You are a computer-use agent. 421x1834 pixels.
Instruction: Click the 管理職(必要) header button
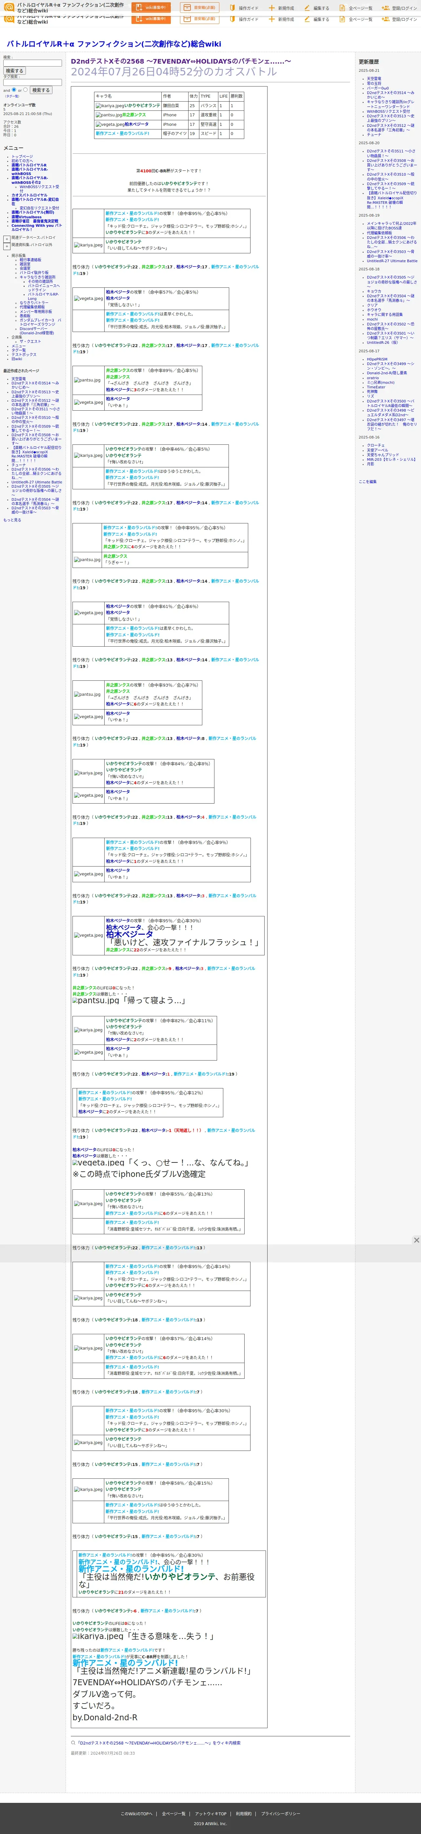click(199, 8)
